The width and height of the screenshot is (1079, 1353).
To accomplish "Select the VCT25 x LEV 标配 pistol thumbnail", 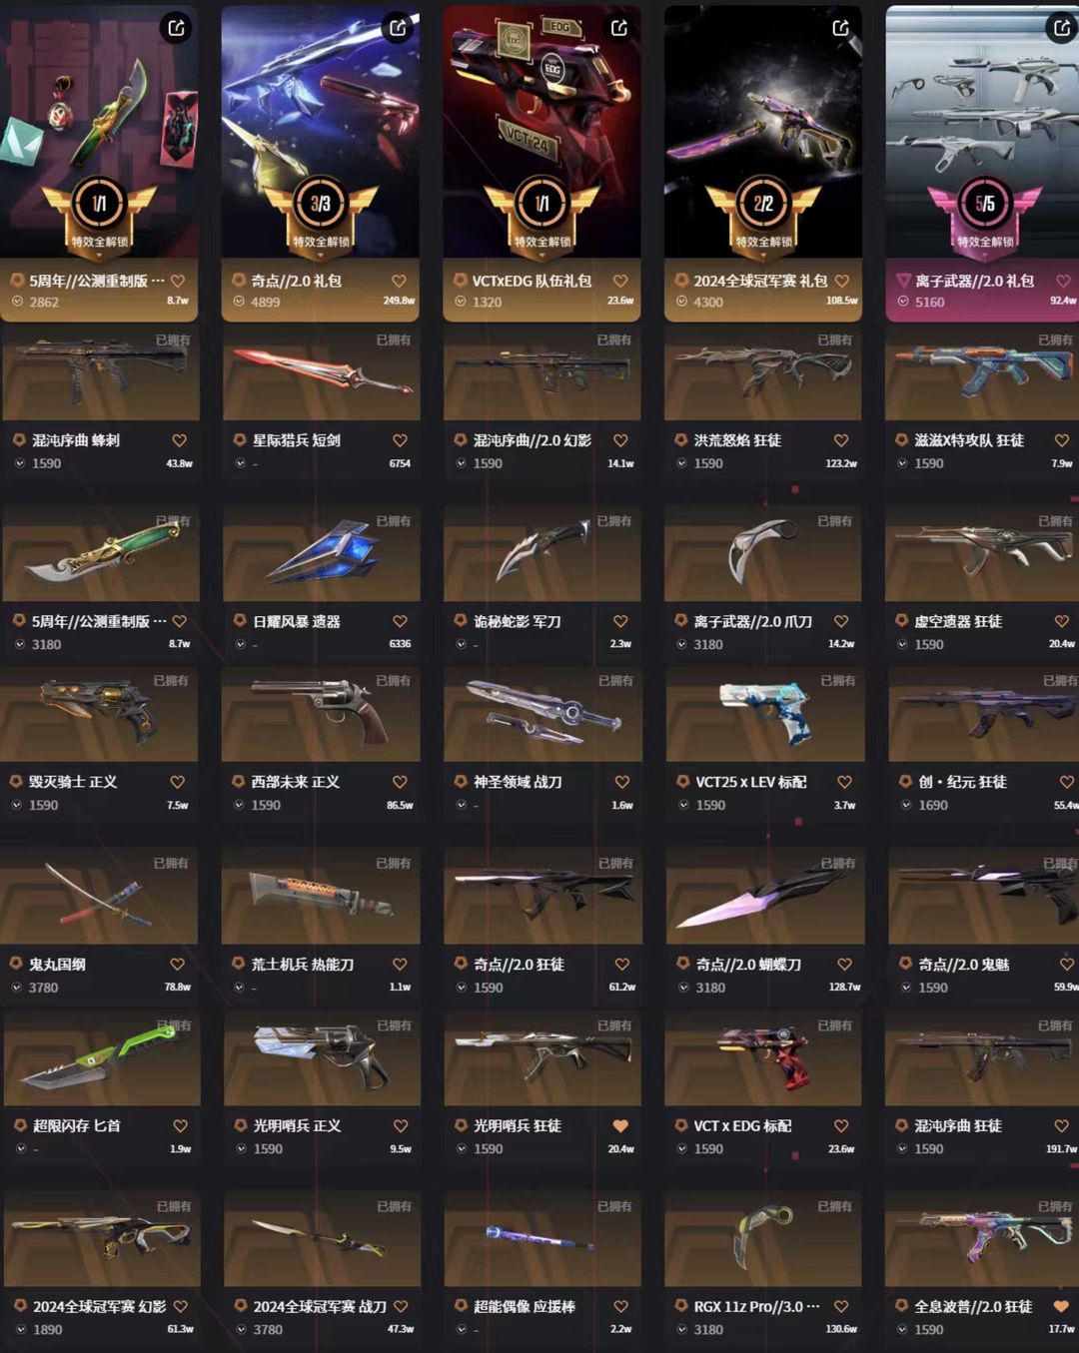I will 765,715.
